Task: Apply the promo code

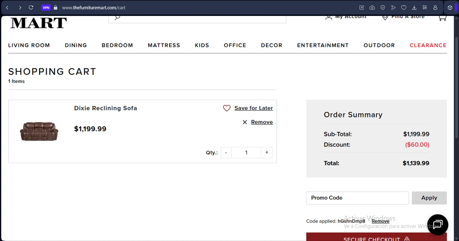Action: [x=429, y=198]
